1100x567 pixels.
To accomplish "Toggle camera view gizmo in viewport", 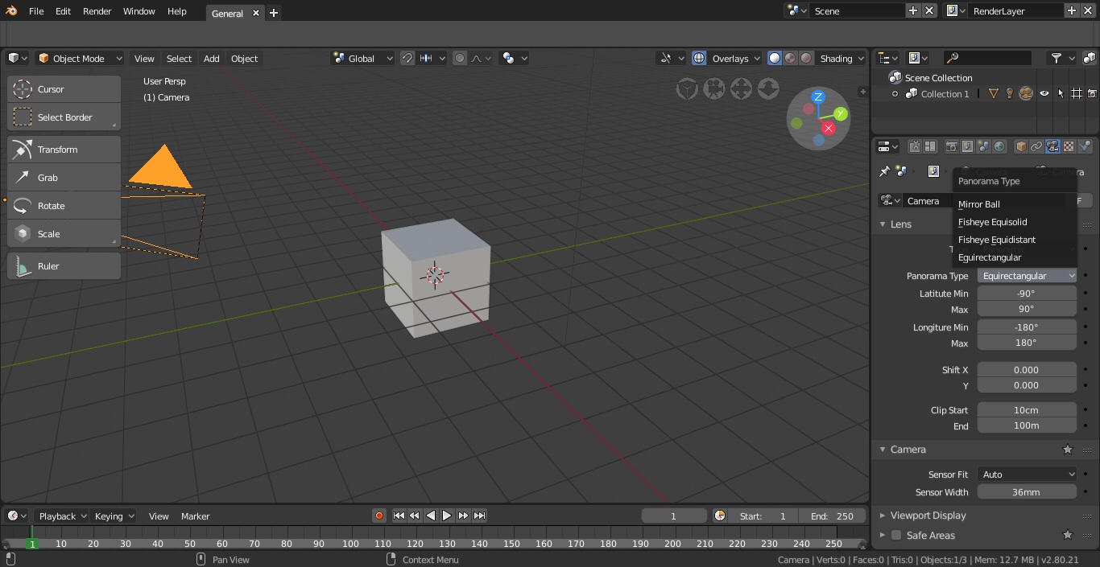I will click(x=714, y=88).
